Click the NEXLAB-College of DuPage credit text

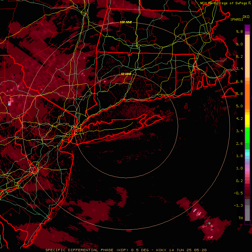coord(223,3)
